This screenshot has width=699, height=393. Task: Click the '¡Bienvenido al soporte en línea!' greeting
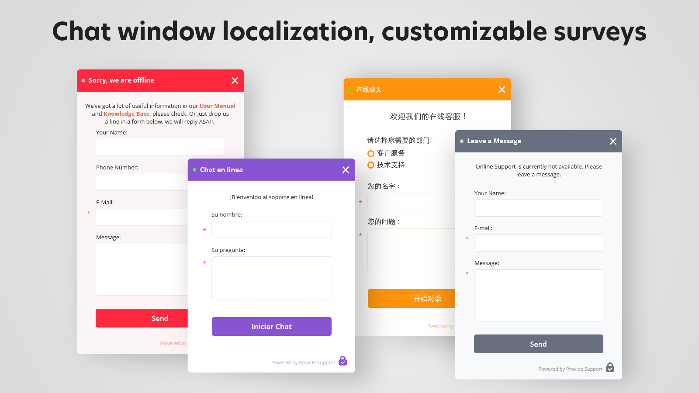[x=272, y=197]
